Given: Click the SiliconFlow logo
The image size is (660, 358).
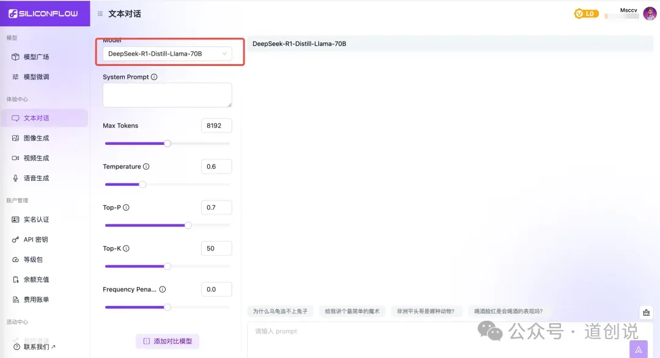Looking at the screenshot, I should [x=43, y=13].
